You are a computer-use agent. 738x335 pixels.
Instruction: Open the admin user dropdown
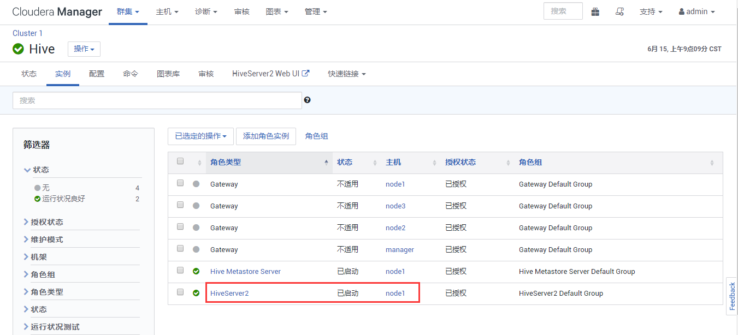tap(696, 11)
